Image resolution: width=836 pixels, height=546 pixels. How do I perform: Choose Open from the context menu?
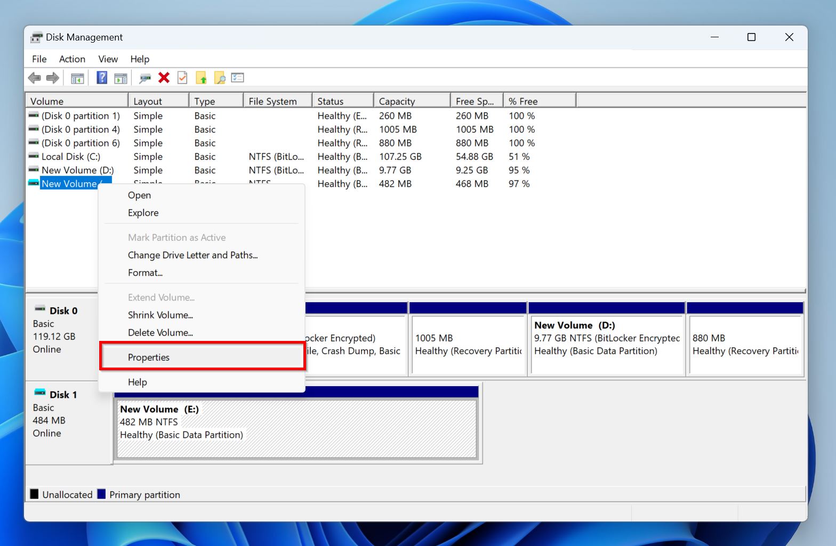click(x=202, y=195)
